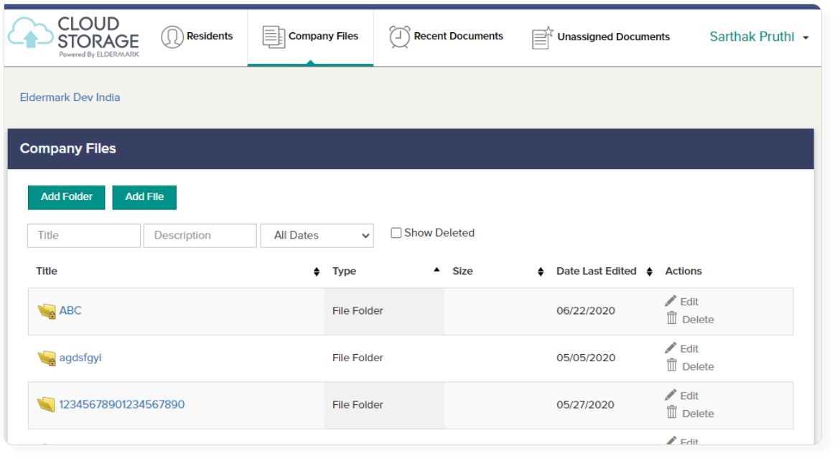The height and width of the screenshot is (463, 840).
Task: Click the Add File button
Action: (x=144, y=197)
